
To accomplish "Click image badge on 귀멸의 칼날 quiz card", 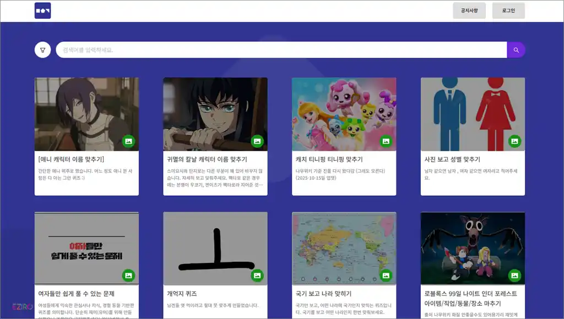I will (x=257, y=141).
